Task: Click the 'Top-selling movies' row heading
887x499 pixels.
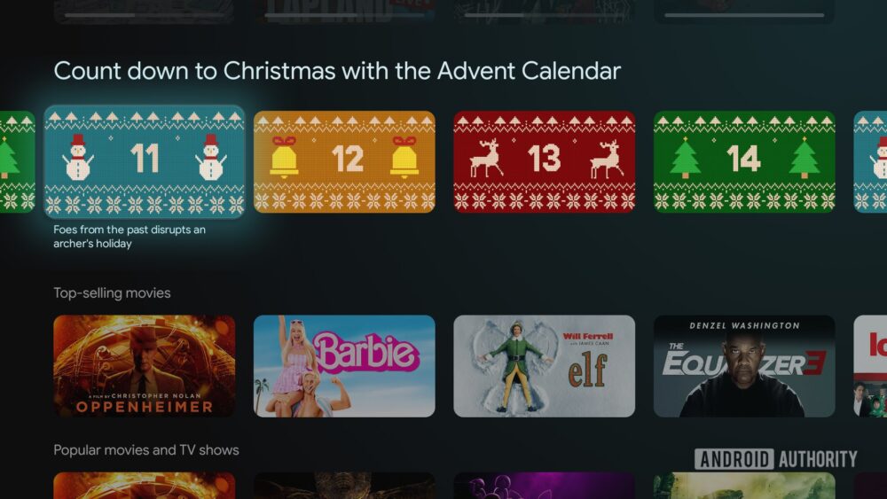Action: [x=112, y=292]
